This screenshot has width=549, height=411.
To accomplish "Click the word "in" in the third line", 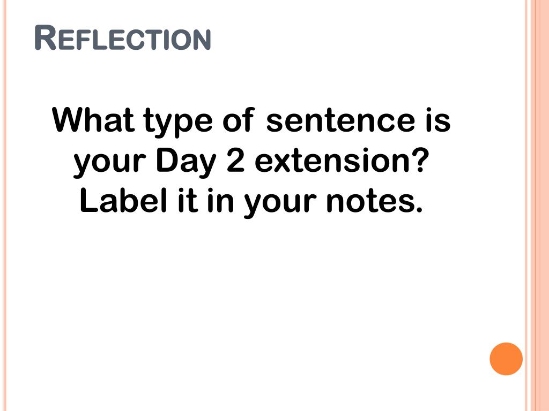I will 220,201.
